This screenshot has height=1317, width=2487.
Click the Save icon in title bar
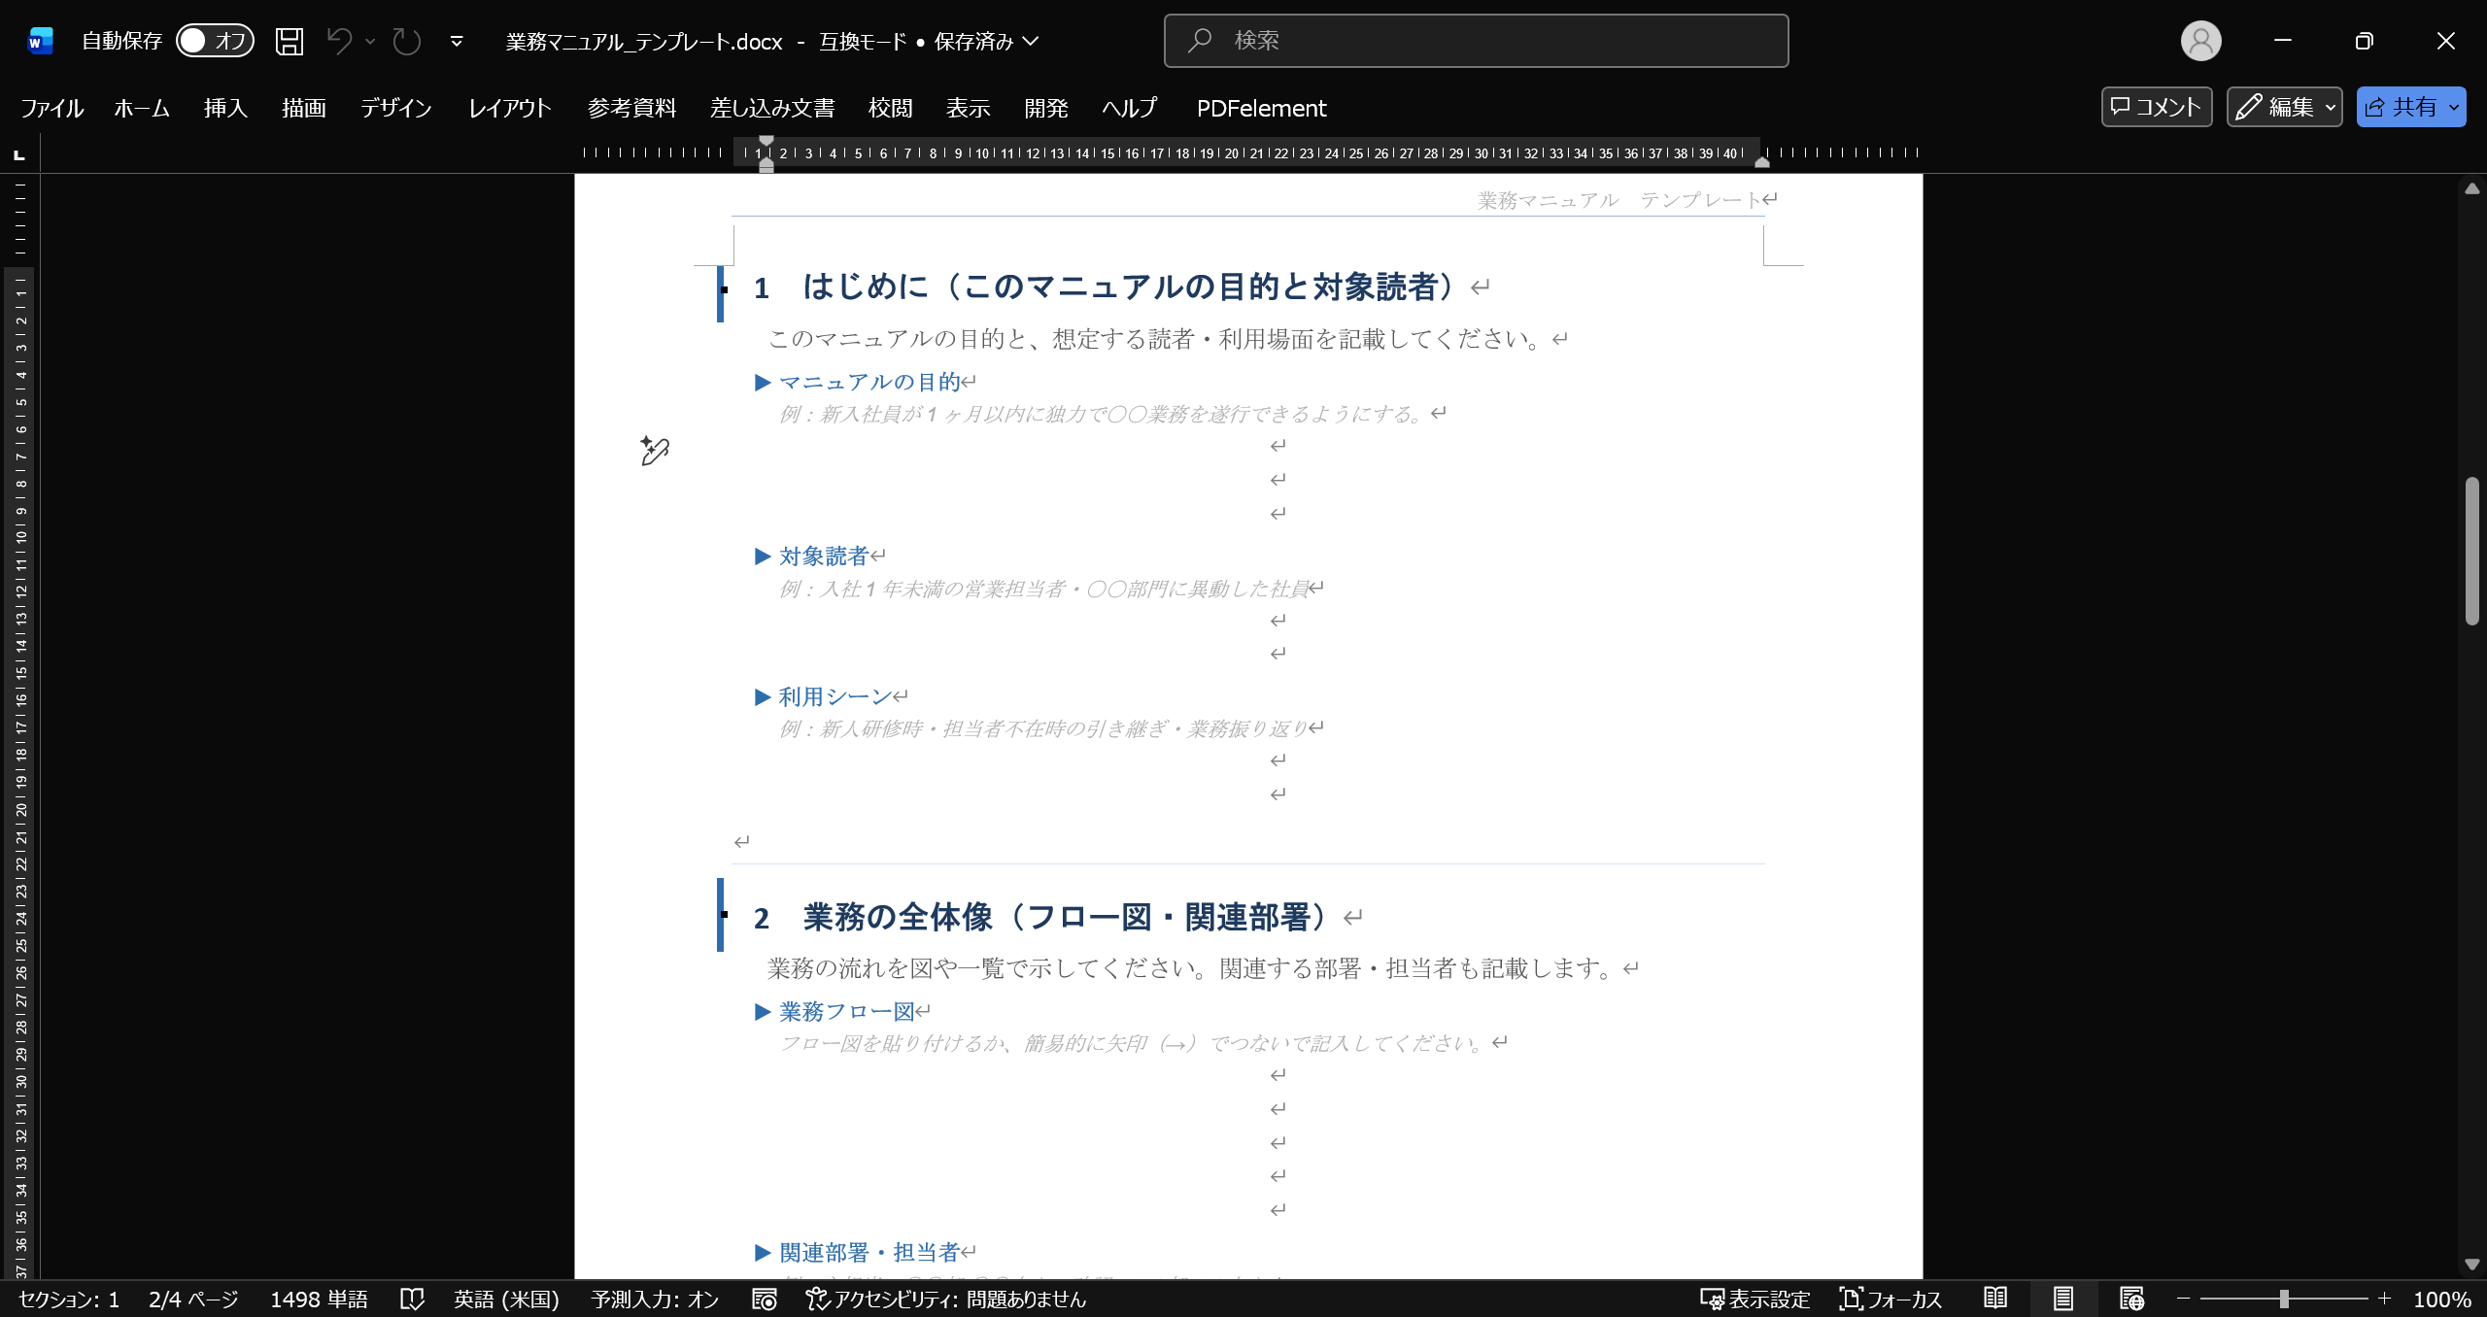290,41
